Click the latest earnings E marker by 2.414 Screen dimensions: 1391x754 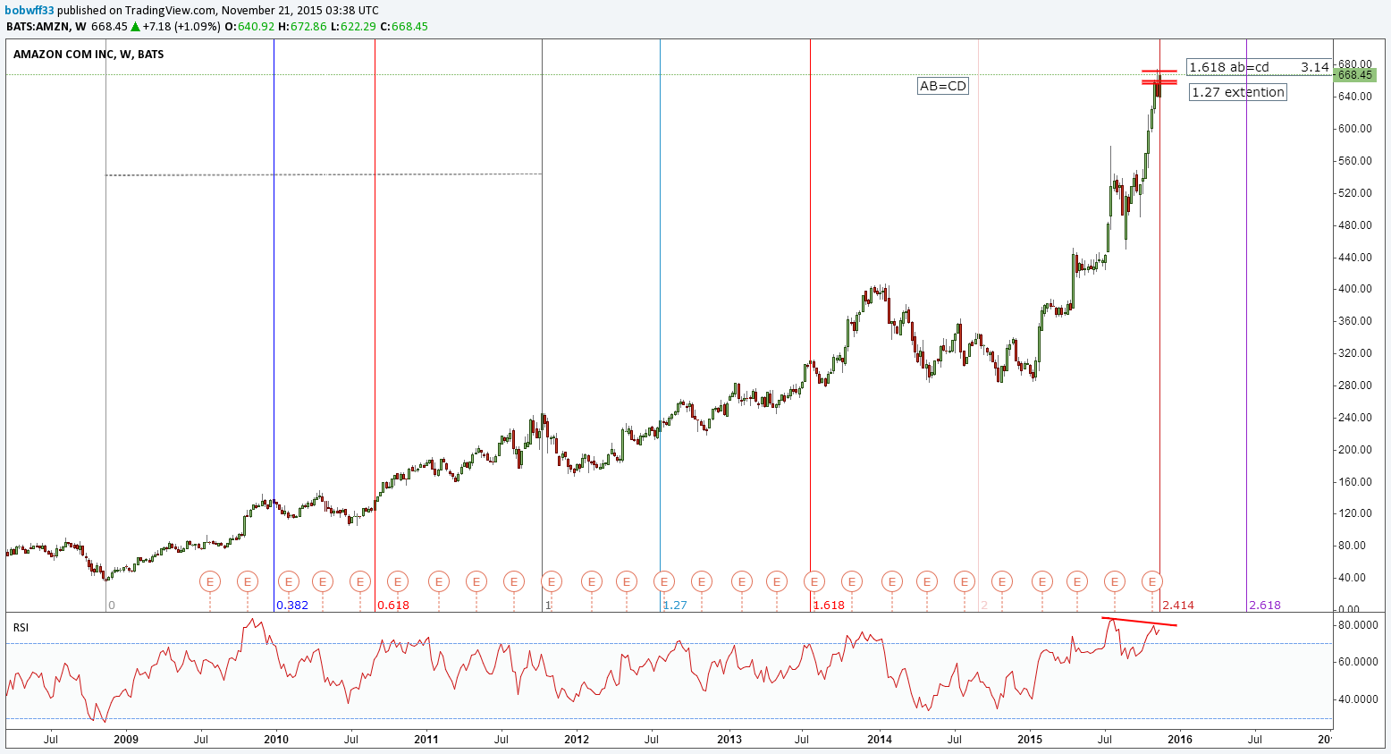pos(1153,581)
